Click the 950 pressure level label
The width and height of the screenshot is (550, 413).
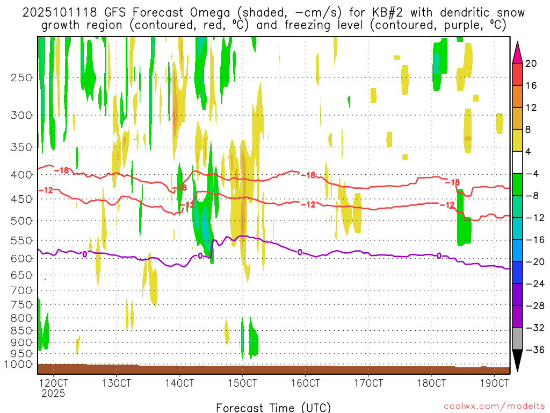[21, 354]
